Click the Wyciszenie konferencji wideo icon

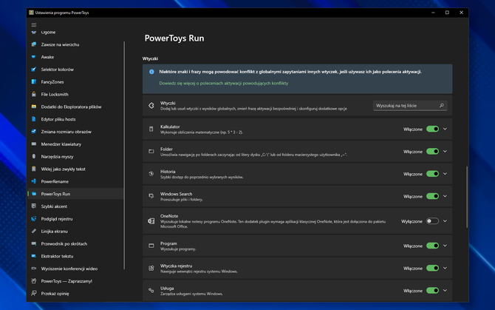pos(34,269)
